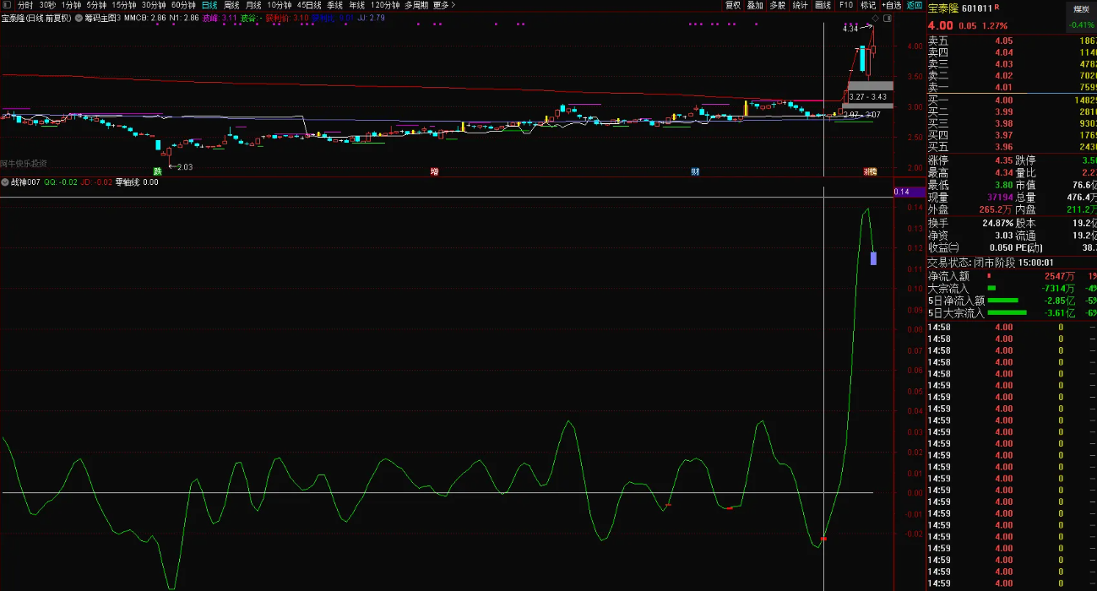This screenshot has height=591, width=1097.
Task: Click the diamond icon at chart top-right
Action: [876, 17]
